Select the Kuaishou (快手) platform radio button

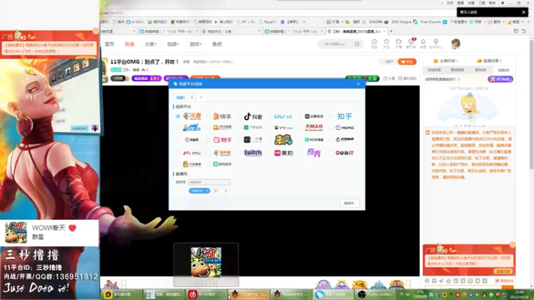pyautogui.click(x=208, y=116)
